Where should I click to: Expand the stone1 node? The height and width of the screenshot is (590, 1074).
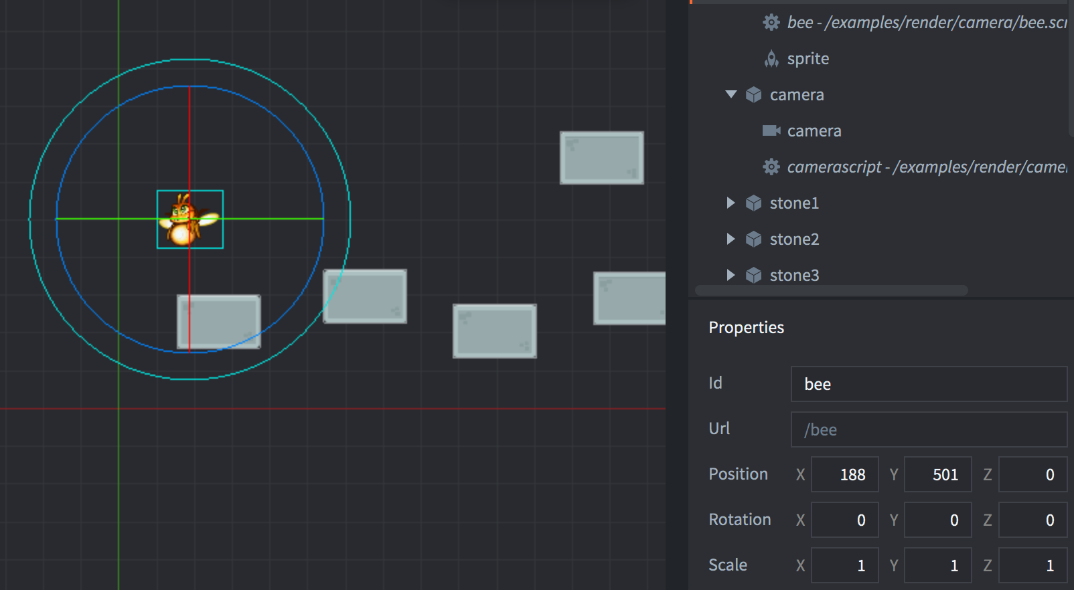(x=731, y=203)
